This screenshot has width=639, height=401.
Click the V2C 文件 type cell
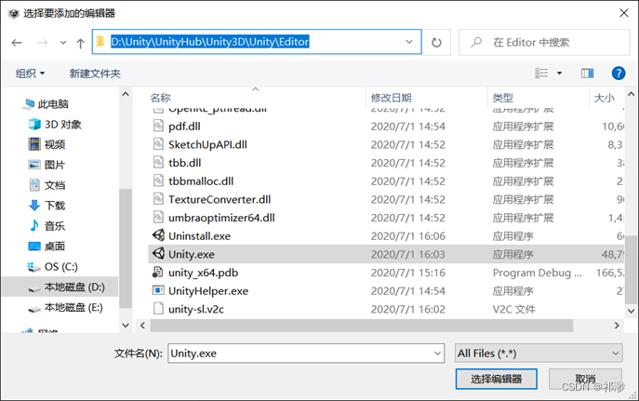click(x=513, y=309)
